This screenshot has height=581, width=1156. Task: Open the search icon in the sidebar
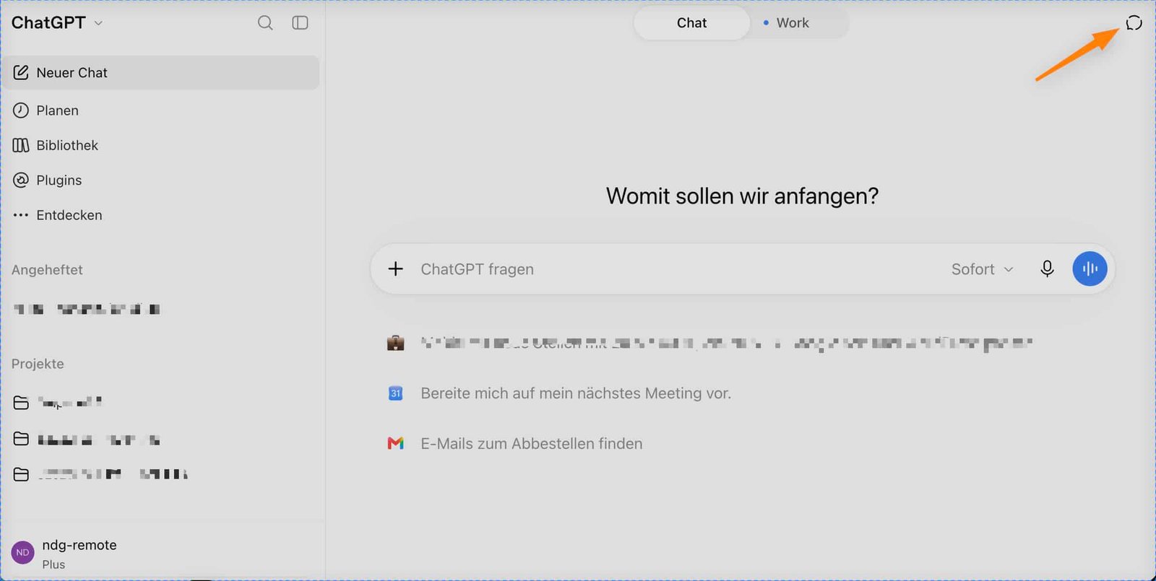click(x=265, y=23)
